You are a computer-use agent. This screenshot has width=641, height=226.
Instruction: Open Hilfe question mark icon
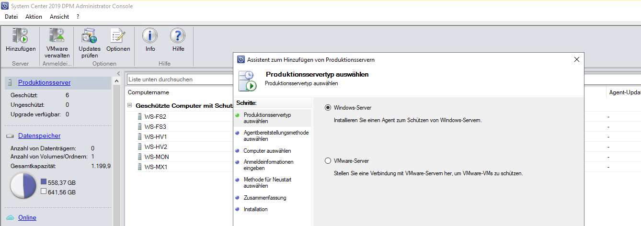178,36
